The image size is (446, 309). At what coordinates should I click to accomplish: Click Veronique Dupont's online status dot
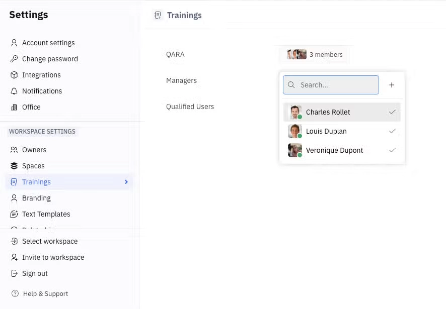[300, 155]
